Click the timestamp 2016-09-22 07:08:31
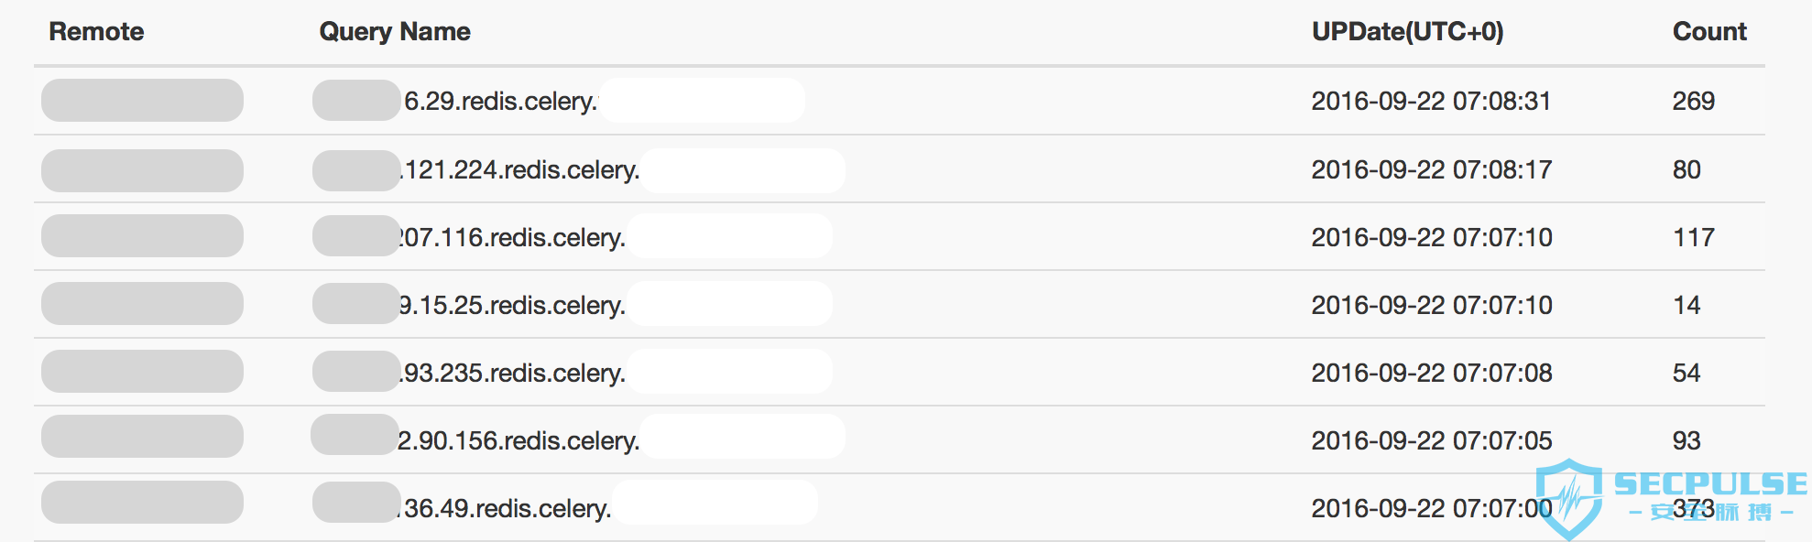1812x542 pixels. click(1431, 101)
